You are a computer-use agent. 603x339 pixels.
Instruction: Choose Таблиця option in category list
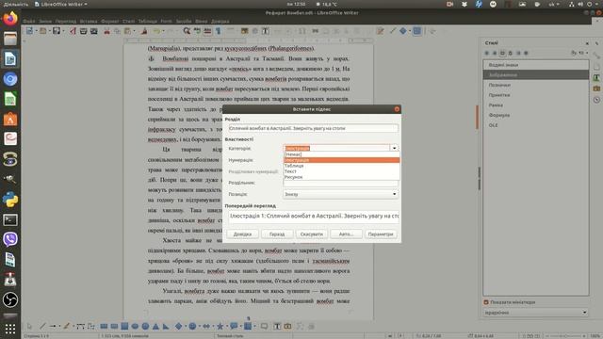[341, 166]
